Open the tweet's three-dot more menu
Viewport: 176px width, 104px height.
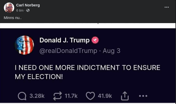(x=143, y=96)
